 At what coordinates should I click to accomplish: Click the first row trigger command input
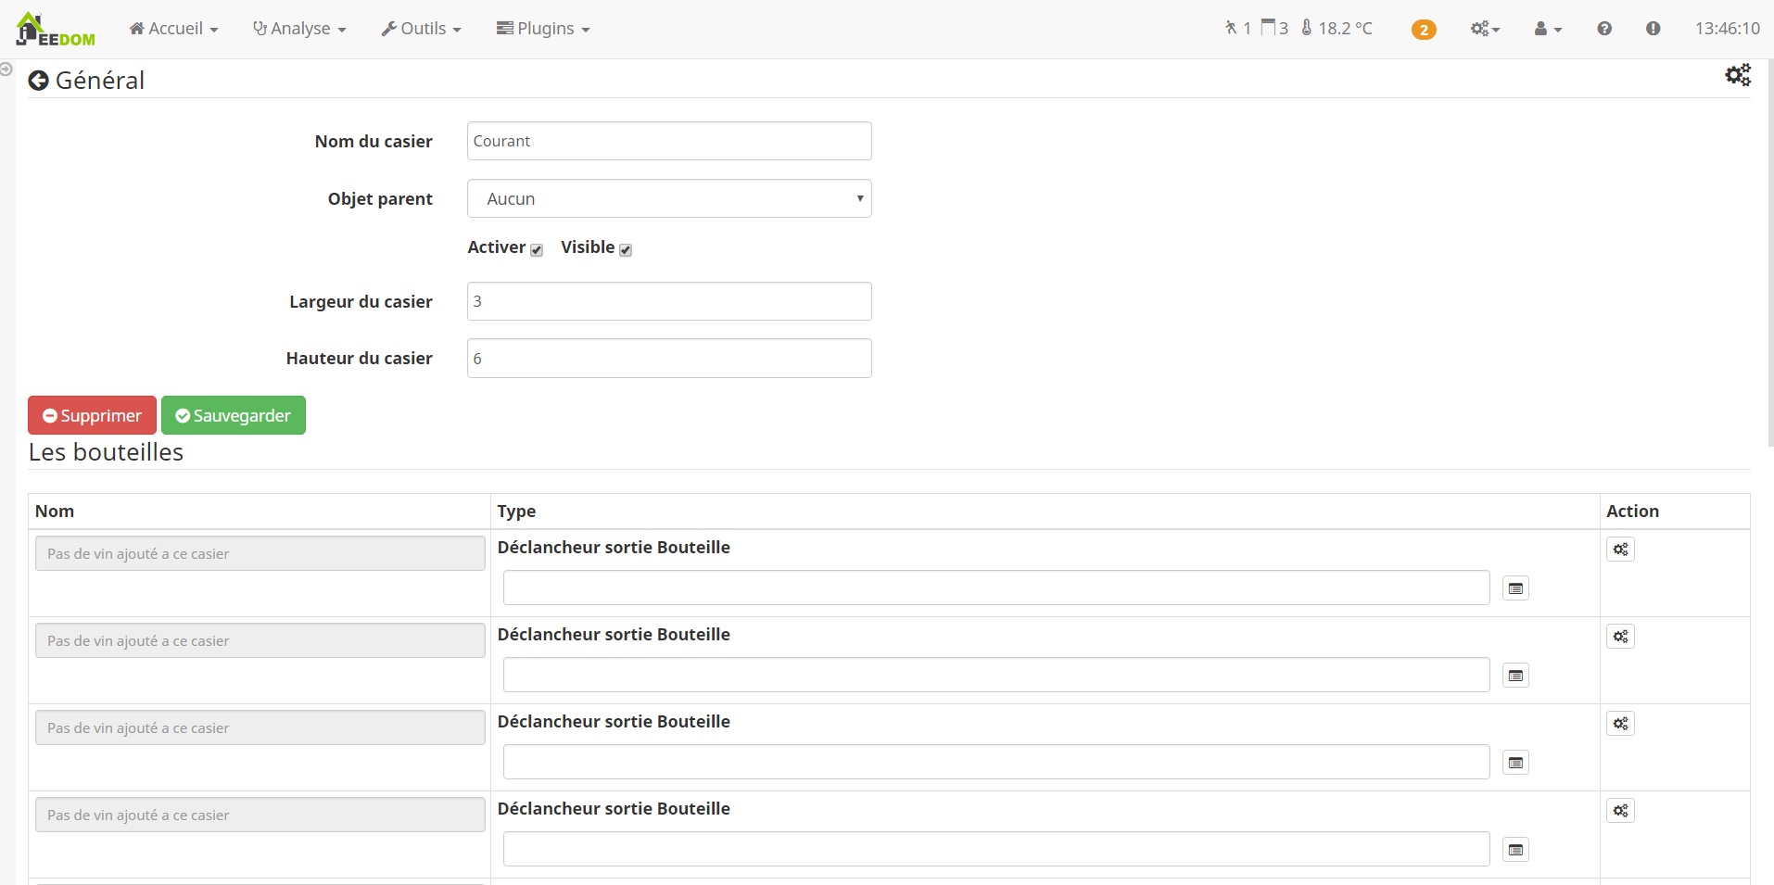pos(996,588)
